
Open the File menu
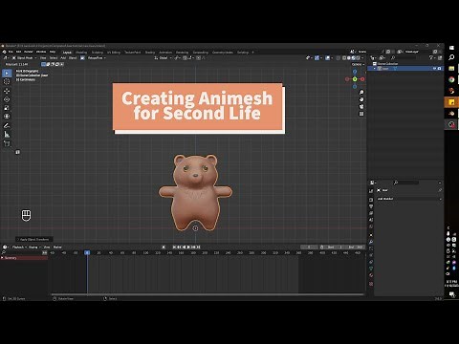[x=11, y=52]
